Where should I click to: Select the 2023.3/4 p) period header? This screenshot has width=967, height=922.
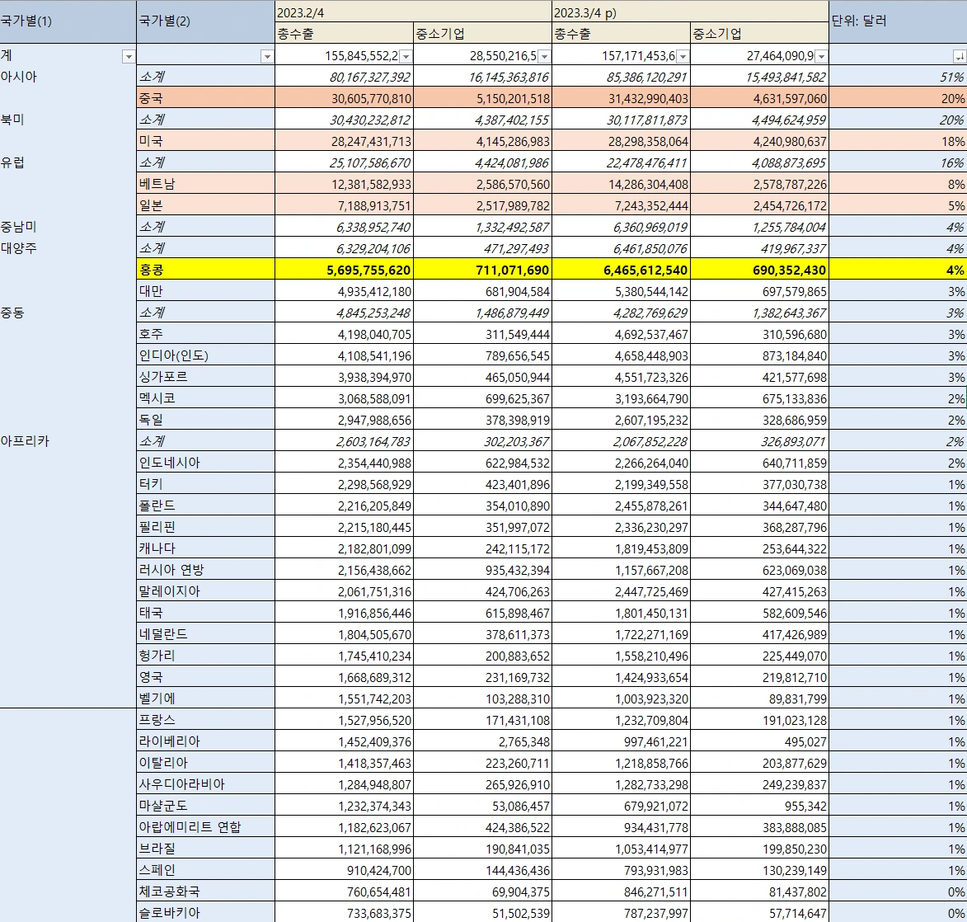click(x=690, y=12)
